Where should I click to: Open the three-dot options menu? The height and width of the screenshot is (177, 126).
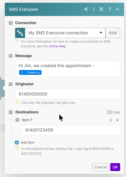pos(93,9)
